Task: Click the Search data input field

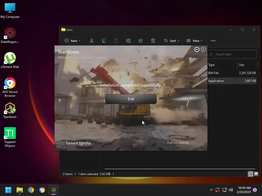Action: point(232,54)
